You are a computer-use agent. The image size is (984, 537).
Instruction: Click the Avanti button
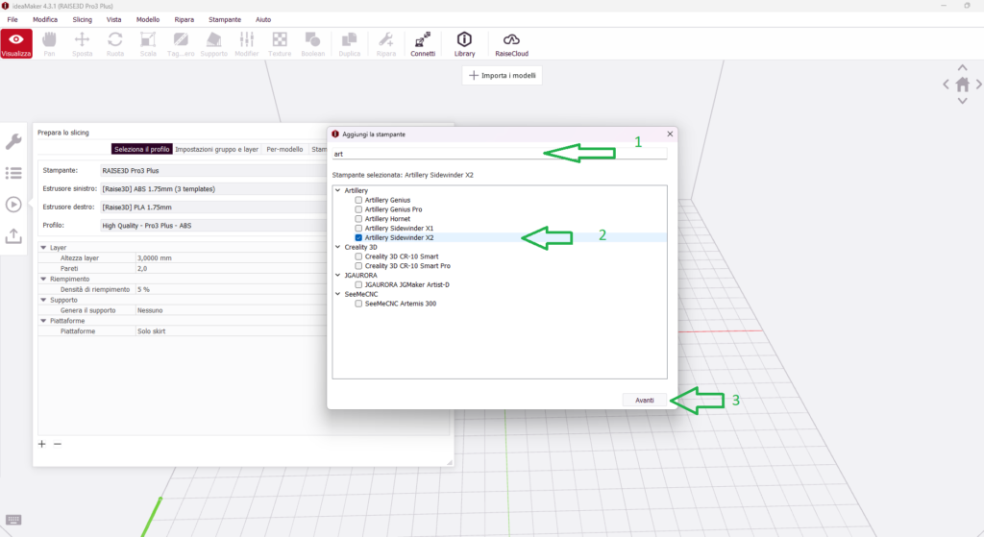click(645, 401)
